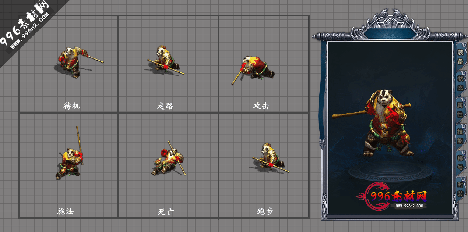
Task: Click the 施法 label
Action: (66, 211)
